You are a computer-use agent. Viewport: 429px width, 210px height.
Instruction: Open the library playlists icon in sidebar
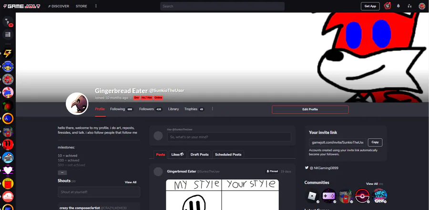[8, 34]
